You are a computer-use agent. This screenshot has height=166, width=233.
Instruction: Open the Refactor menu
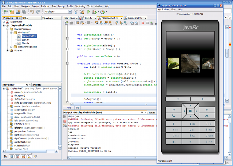click(x=45, y=7)
